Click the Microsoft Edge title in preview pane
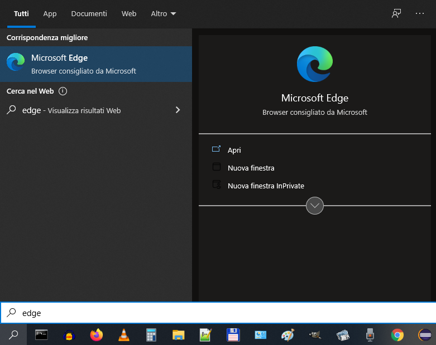 [x=315, y=98]
